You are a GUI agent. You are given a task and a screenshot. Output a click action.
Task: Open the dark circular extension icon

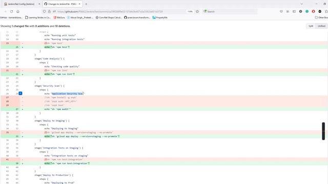(301, 11)
